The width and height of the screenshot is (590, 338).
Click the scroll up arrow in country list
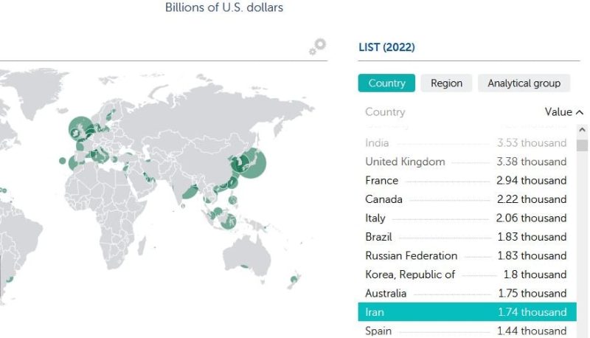pos(582,130)
